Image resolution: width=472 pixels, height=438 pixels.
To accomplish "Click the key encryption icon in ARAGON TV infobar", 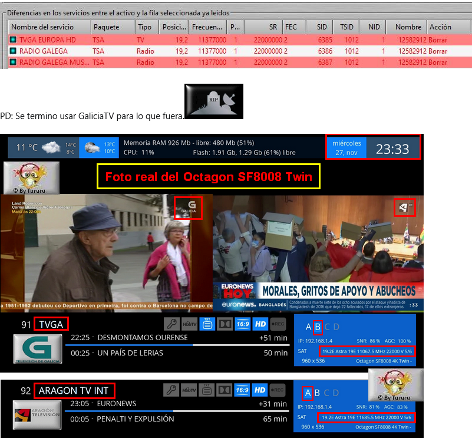I will pos(171,390).
